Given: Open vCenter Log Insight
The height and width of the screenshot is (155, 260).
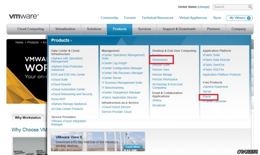Looking at the screenshot, I should tap(114, 63).
